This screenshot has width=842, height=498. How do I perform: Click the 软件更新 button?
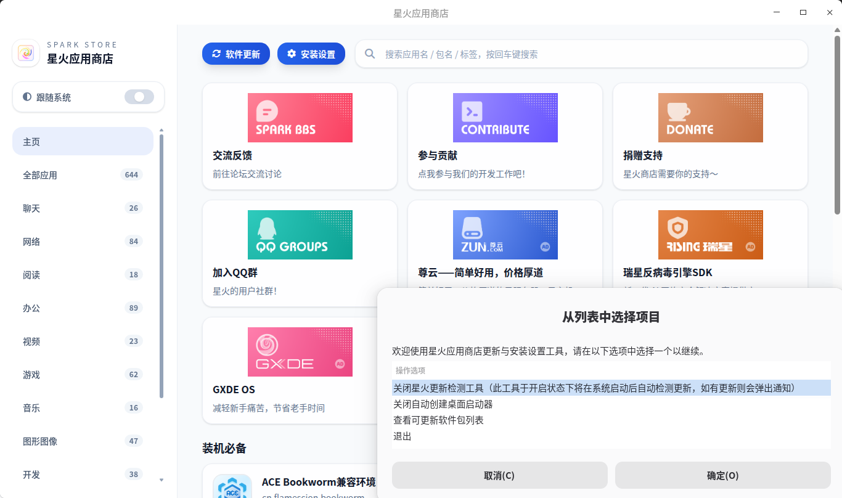pos(236,54)
